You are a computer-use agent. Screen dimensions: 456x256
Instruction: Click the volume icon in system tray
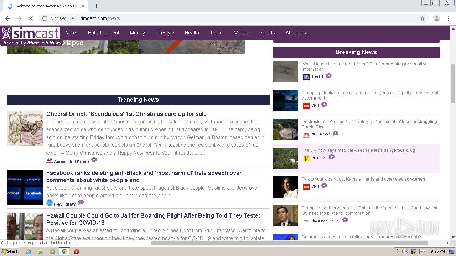click(x=405, y=251)
